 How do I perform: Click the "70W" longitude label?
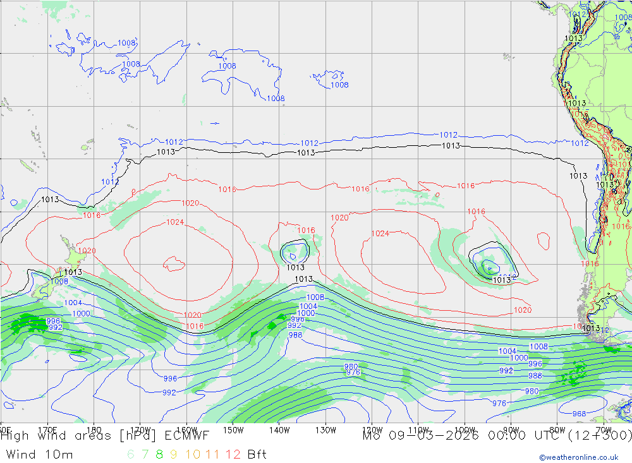point(604,430)
